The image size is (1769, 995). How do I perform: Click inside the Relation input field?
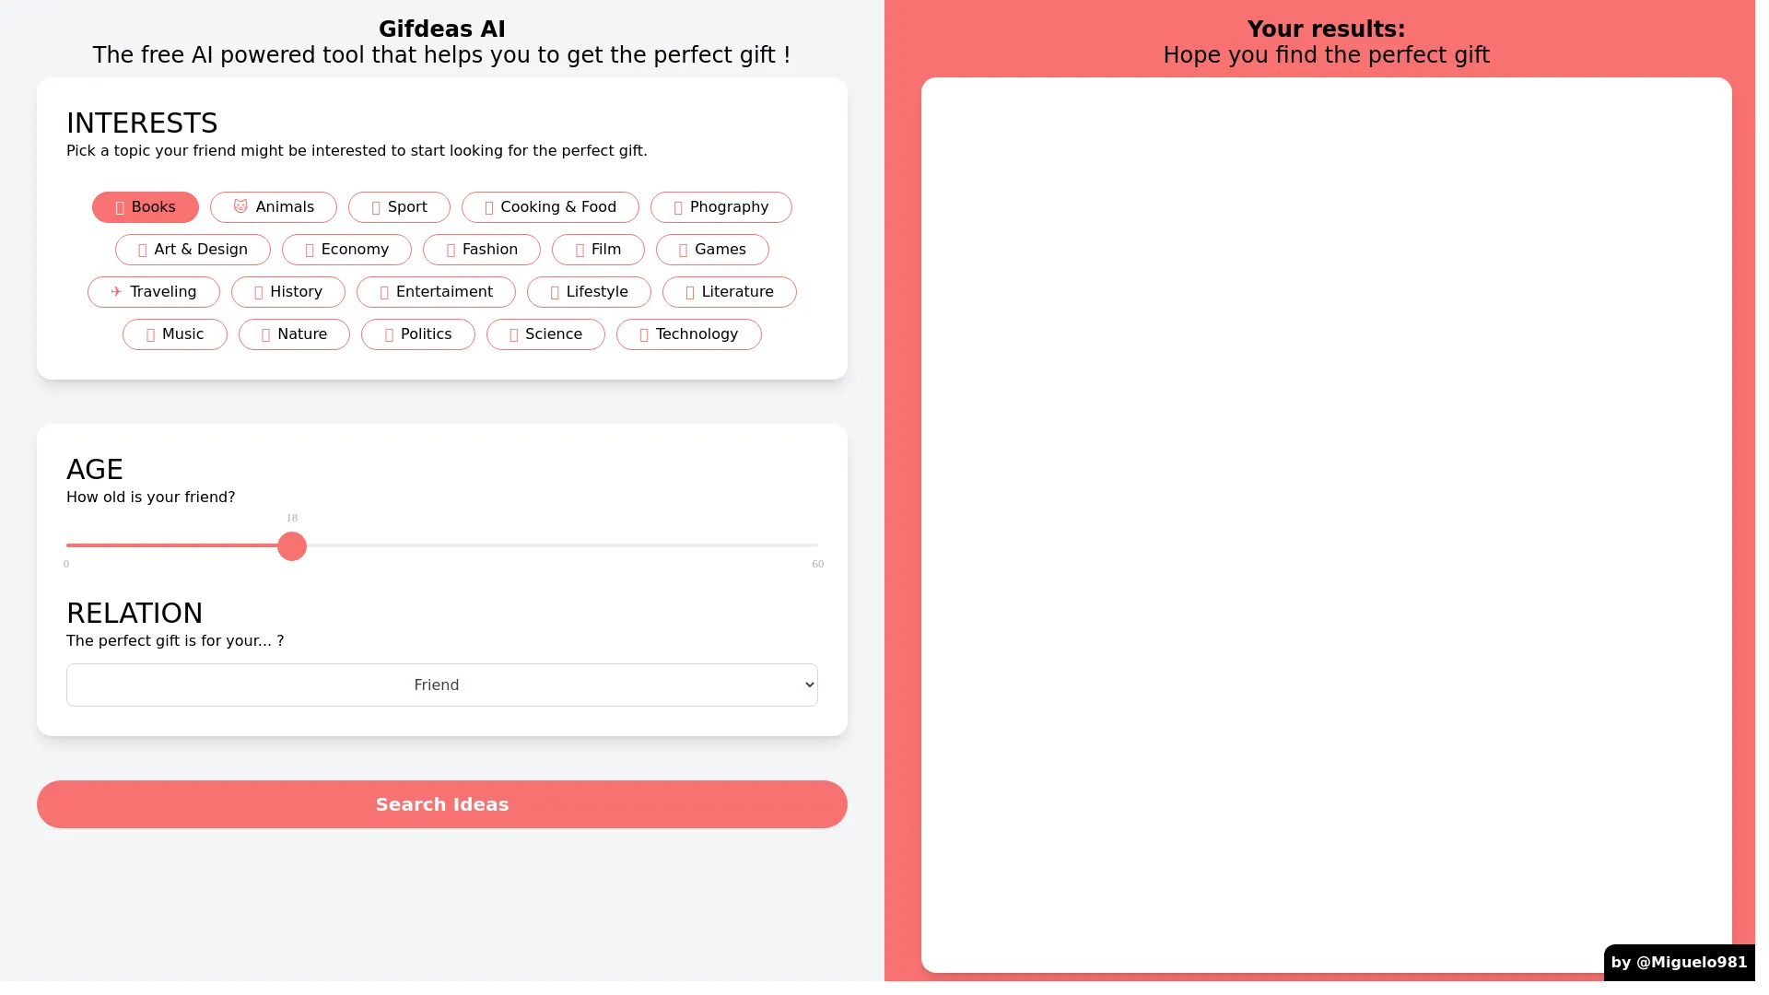[442, 684]
